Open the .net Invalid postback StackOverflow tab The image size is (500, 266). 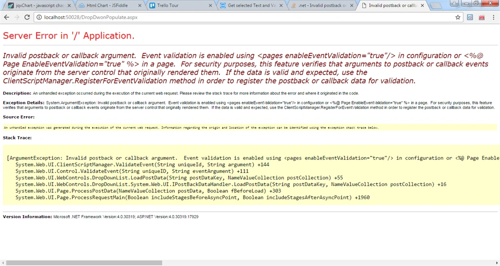[319, 5]
